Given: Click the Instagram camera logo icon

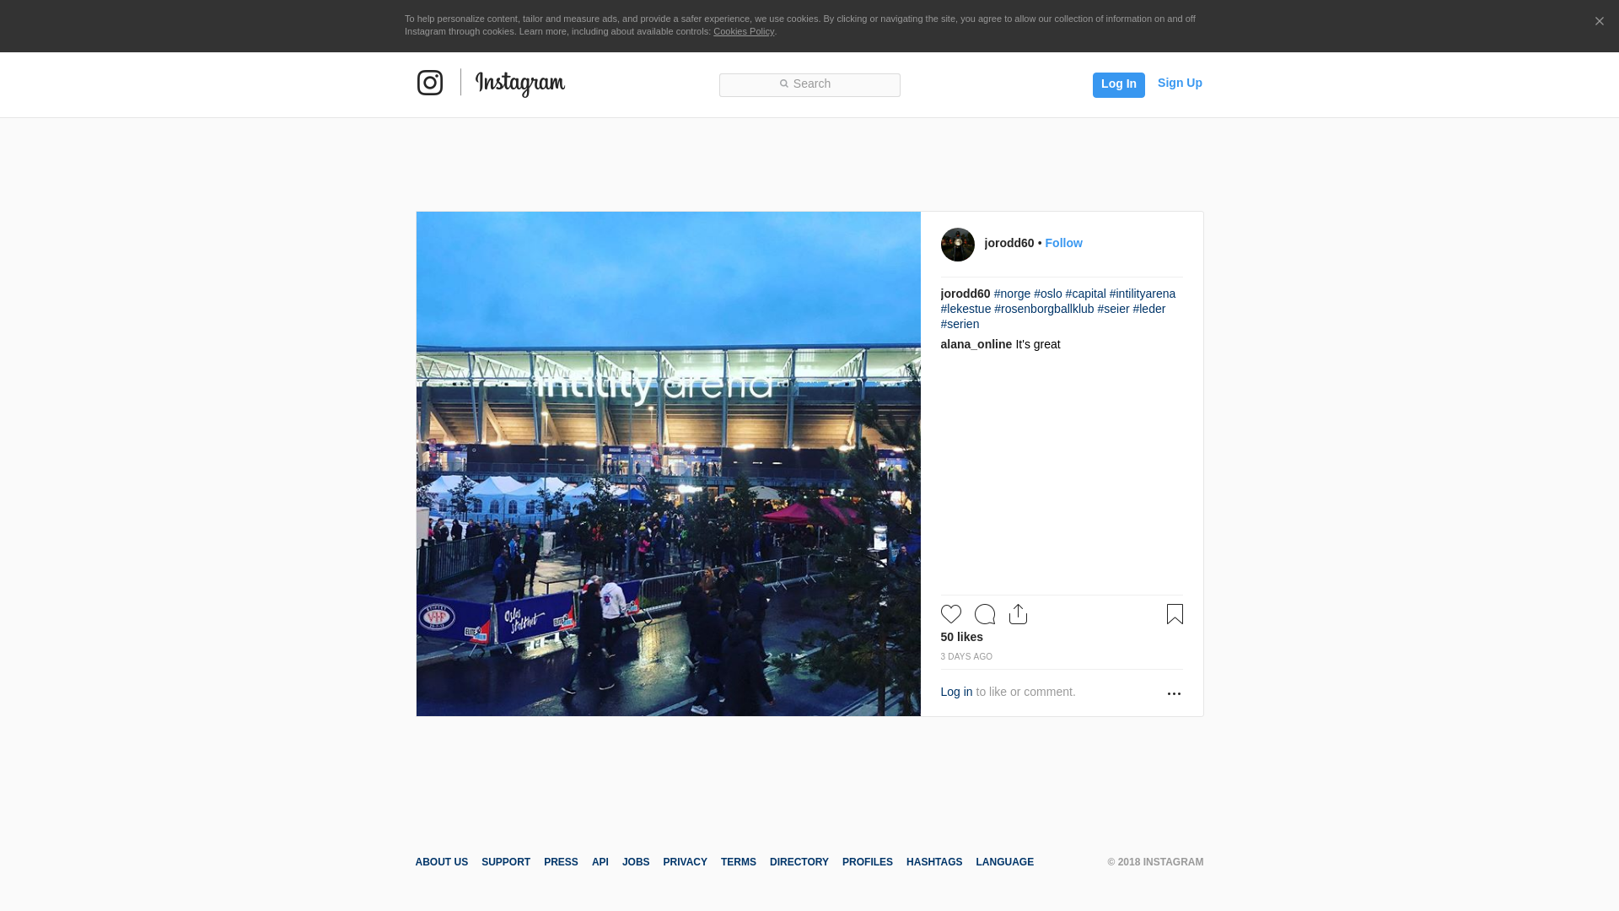Looking at the screenshot, I should [430, 83].
